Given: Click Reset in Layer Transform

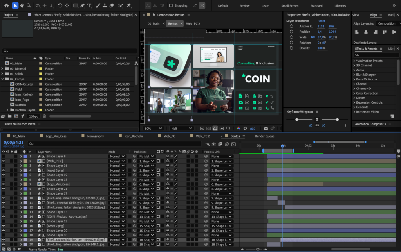Looking at the screenshot, I should [x=321, y=21].
